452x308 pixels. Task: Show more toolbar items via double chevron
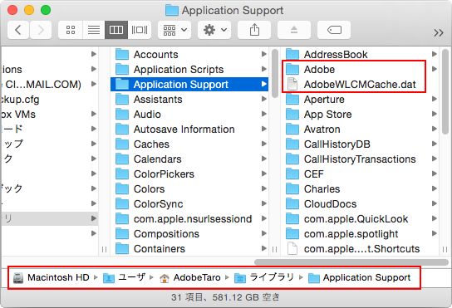[439, 32]
